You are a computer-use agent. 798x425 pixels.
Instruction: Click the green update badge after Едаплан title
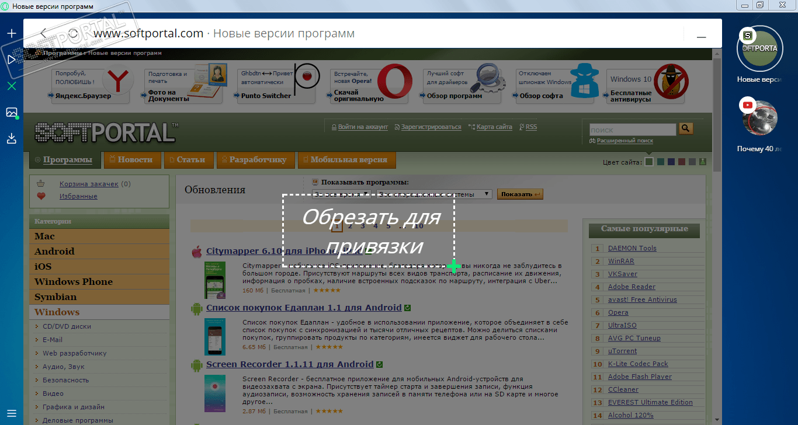click(408, 308)
